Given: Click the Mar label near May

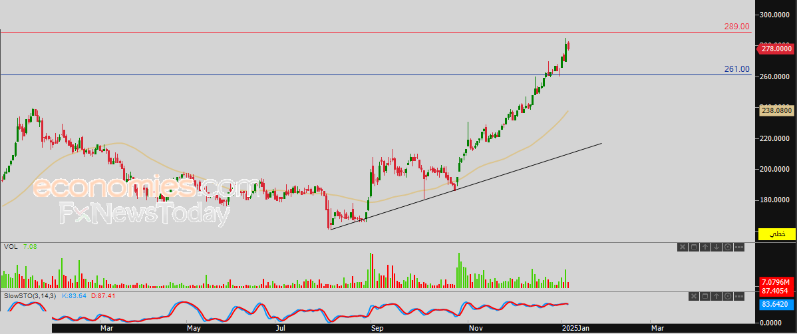Looking at the screenshot, I should (x=106, y=329).
